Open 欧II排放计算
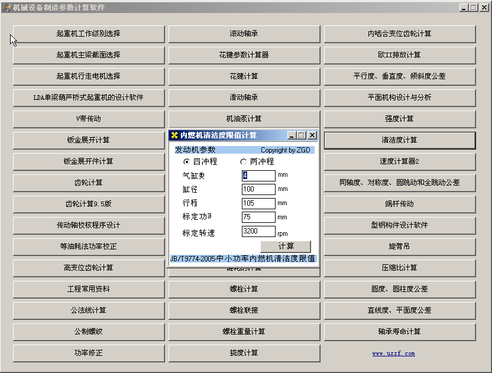This screenshot has width=492, height=373. 400,55
